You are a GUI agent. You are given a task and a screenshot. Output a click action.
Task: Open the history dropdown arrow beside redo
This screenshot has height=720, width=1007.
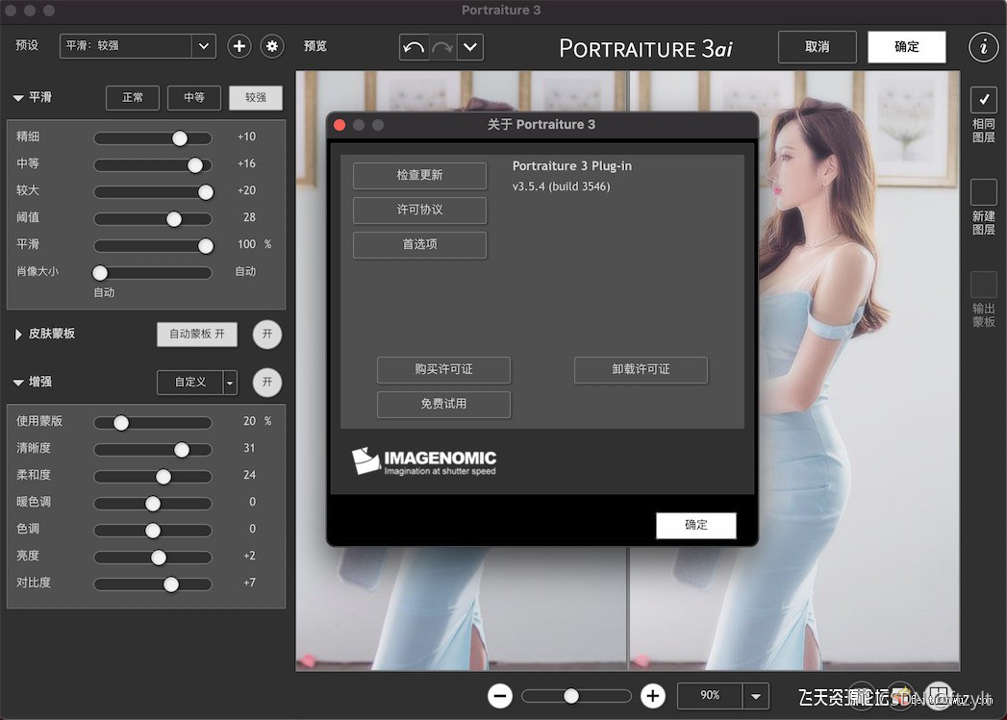tap(470, 47)
